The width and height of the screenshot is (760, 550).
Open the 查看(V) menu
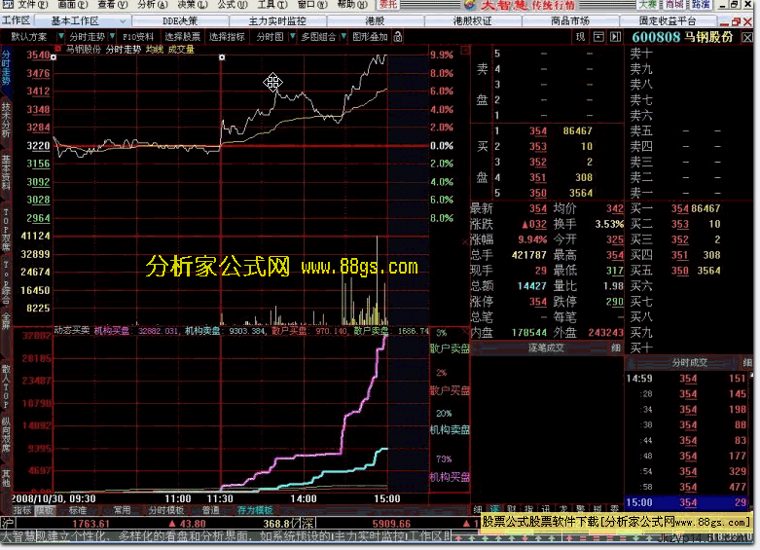(113, 5)
